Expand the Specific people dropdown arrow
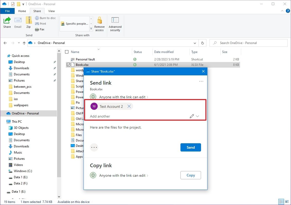This screenshot has width=291, height=205. click(x=91, y=28)
